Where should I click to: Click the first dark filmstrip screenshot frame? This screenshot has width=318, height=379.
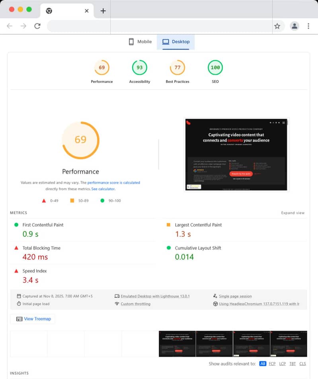[177, 344]
